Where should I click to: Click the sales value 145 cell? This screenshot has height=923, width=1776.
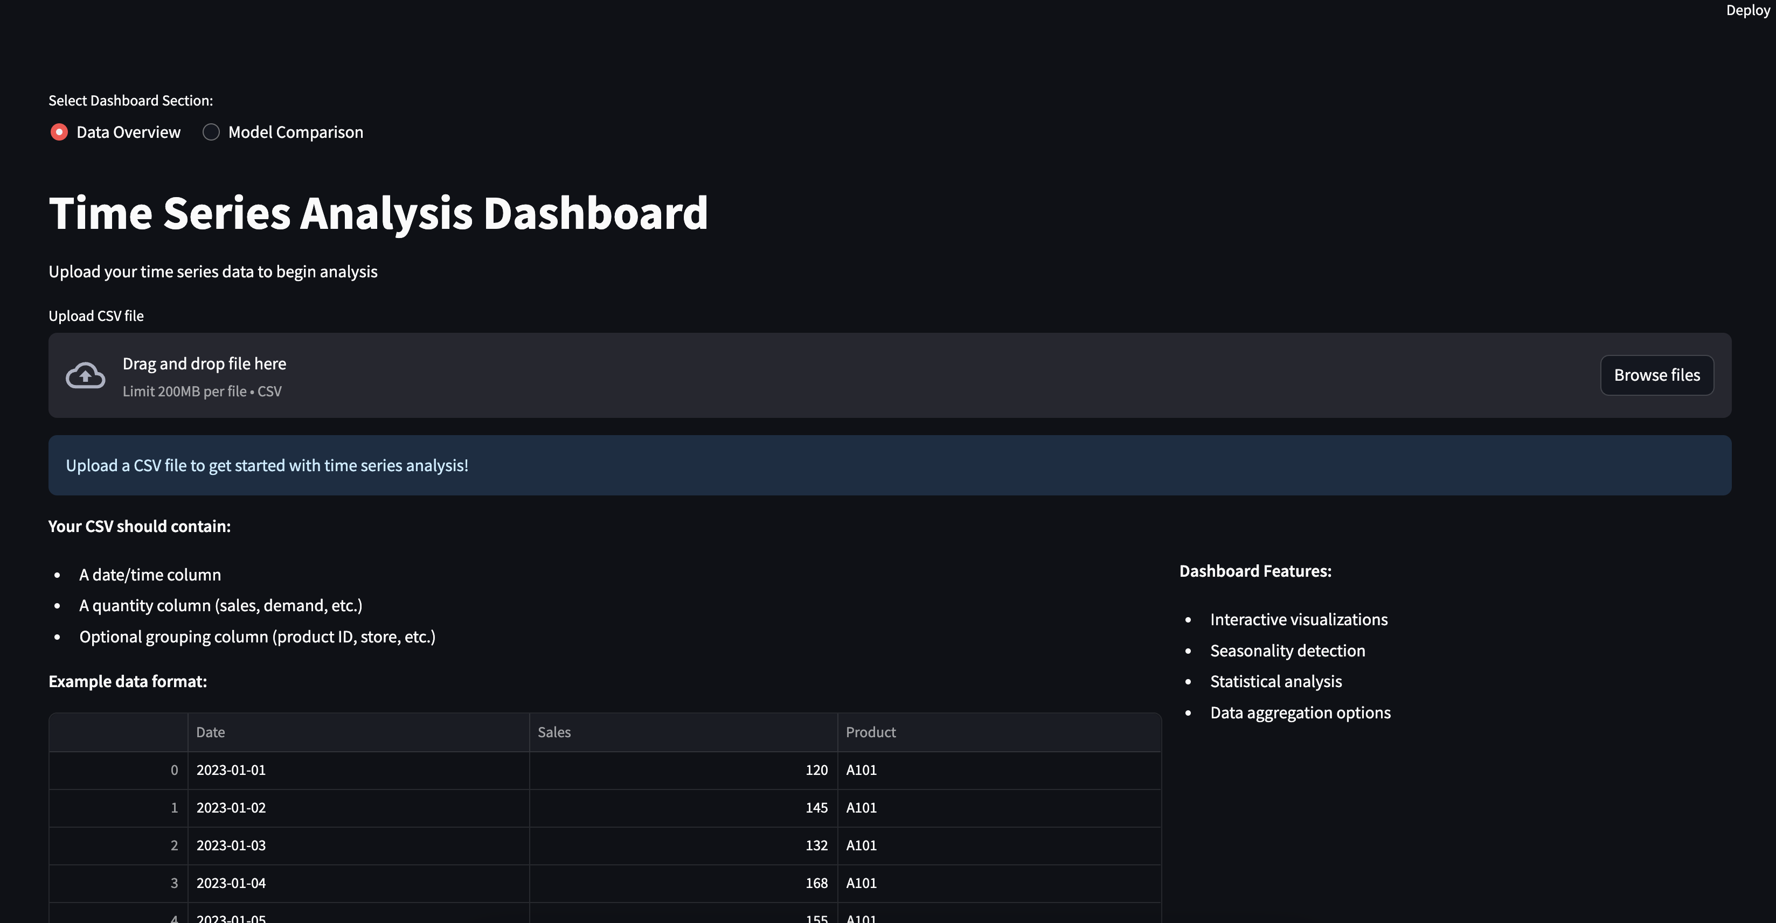(x=816, y=808)
